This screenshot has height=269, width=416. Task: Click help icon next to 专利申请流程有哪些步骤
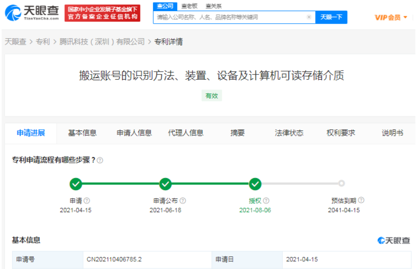click(x=100, y=160)
